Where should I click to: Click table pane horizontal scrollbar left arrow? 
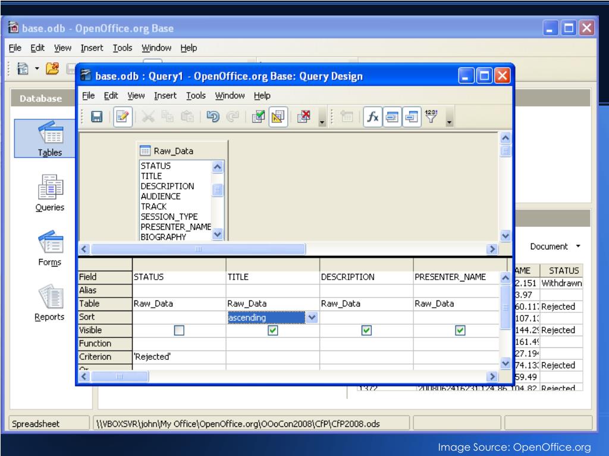point(84,249)
